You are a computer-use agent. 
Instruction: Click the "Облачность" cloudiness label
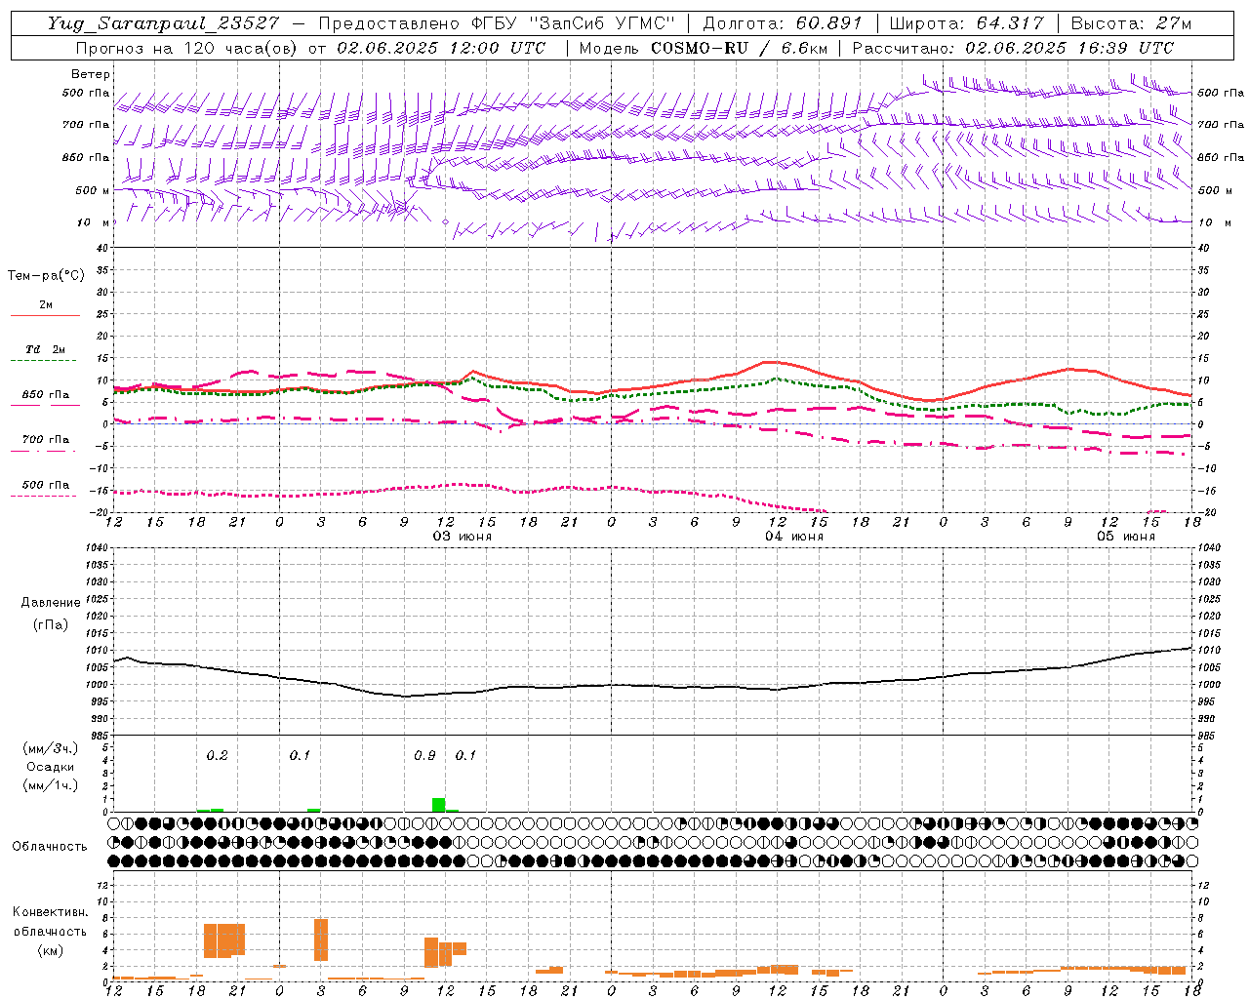(50, 846)
